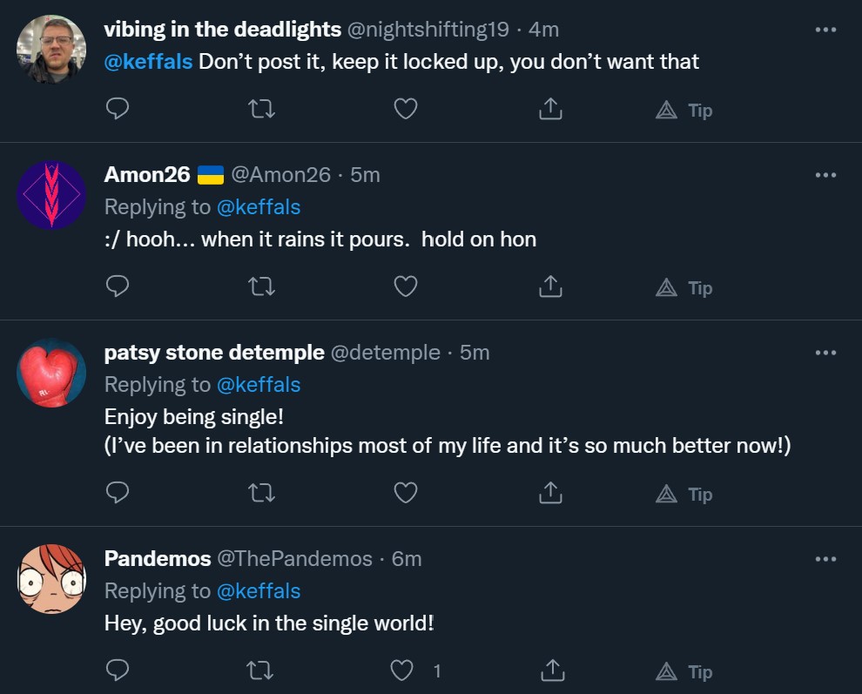Retweet the 'Enjoy being single!' tweet
Viewport: 862px width, 694px height.
click(x=262, y=494)
